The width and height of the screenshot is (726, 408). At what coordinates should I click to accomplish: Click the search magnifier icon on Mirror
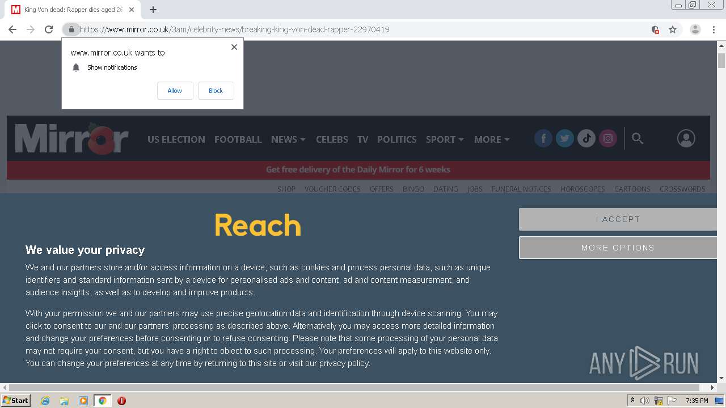638,138
